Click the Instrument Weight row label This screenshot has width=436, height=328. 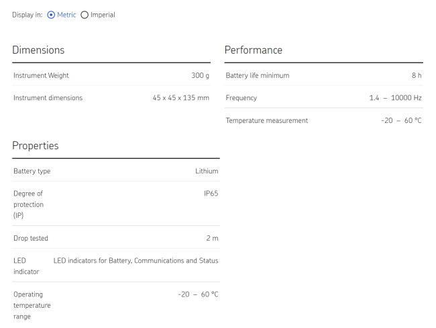point(41,76)
